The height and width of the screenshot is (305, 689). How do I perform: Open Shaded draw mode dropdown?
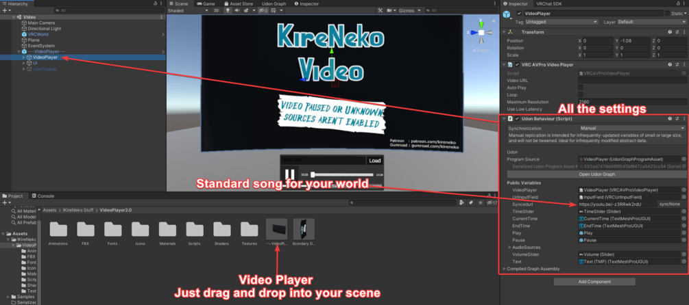[x=189, y=10]
